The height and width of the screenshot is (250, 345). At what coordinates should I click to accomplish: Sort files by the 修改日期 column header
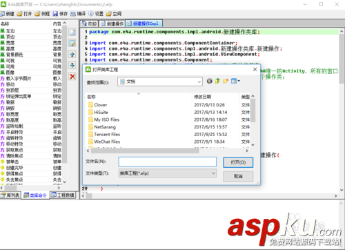pyautogui.click(x=215, y=97)
